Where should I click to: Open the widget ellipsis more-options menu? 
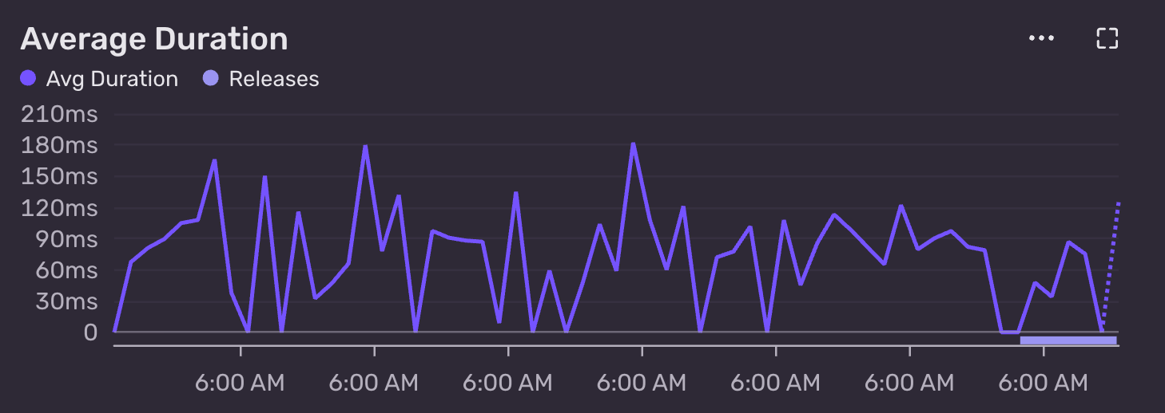click(1041, 38)
